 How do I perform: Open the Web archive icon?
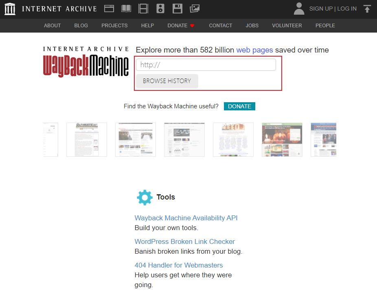109,9
